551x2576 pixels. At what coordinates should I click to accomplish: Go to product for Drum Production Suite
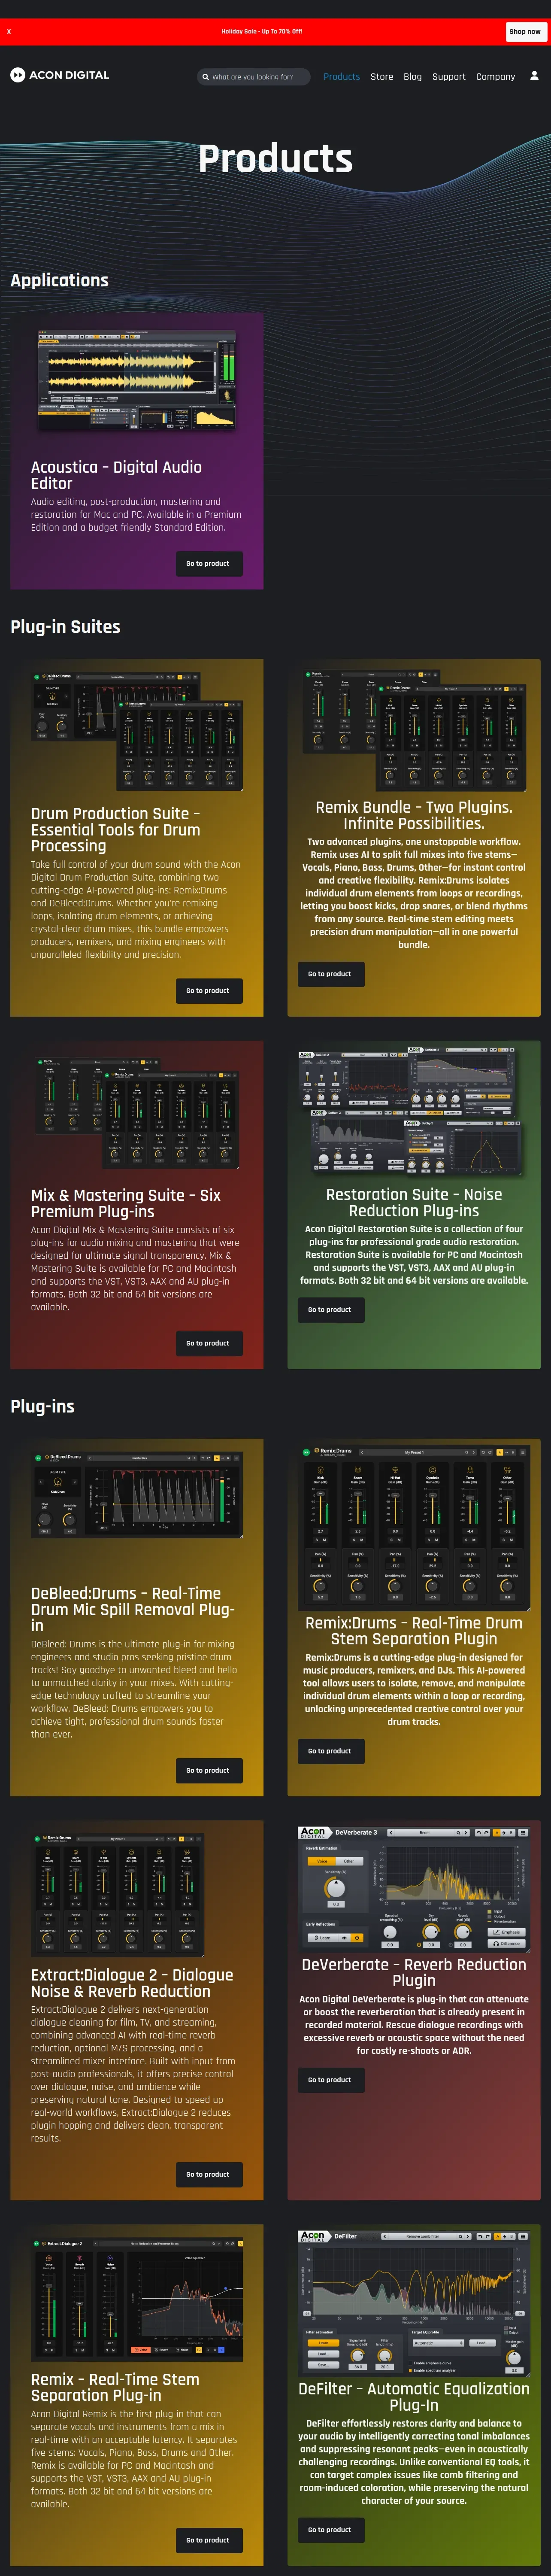208,991
